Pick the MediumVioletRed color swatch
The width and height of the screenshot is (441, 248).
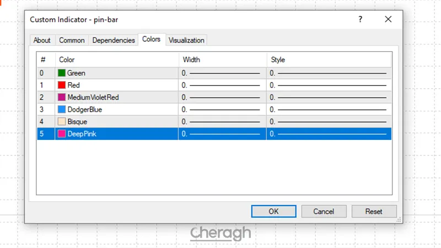[x=62, y=97]
